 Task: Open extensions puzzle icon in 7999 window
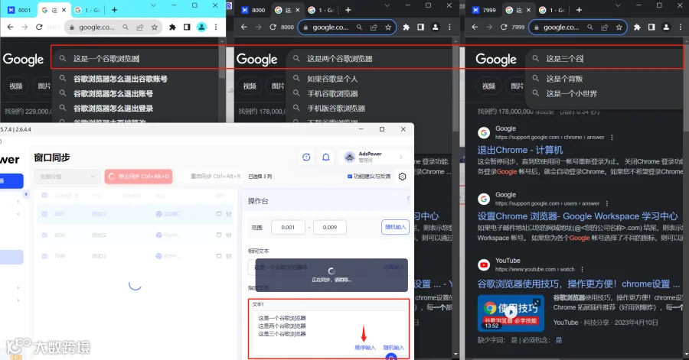click(x=637, y=28)
